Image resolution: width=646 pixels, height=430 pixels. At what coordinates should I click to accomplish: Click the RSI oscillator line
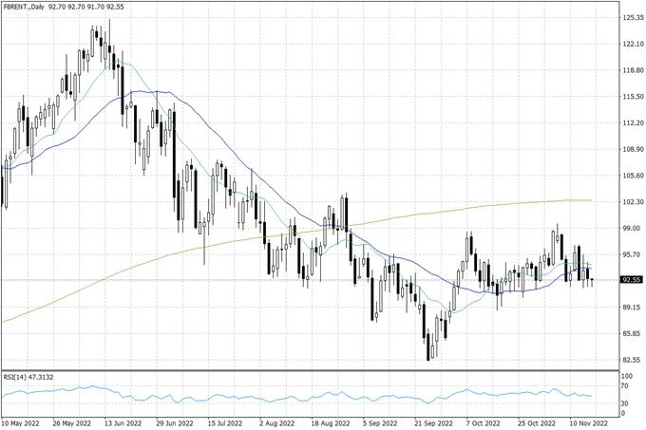[x=285, y=396]
